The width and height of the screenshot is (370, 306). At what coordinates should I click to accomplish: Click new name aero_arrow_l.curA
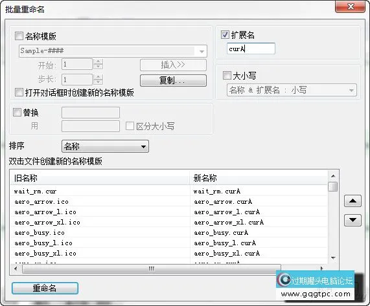click(x=227, y=212)
